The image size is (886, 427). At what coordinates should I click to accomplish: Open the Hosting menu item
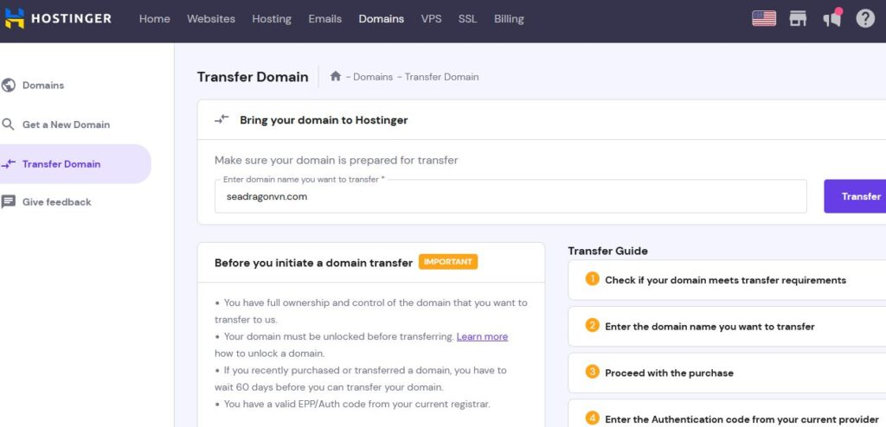(272, 18)
